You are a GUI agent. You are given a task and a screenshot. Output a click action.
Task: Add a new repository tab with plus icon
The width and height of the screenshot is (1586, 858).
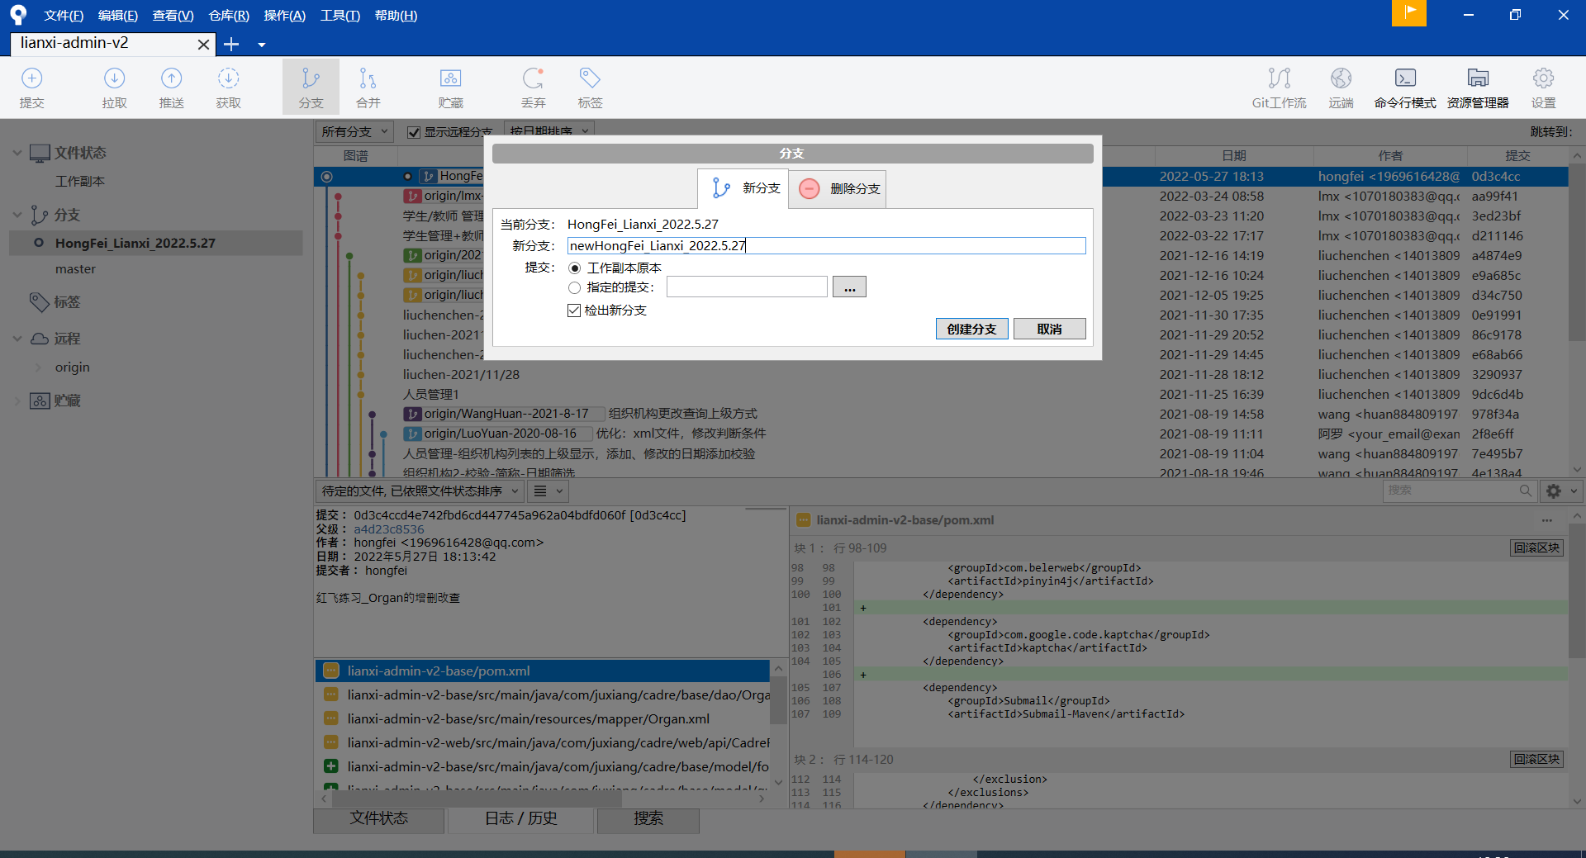[231, 44]
